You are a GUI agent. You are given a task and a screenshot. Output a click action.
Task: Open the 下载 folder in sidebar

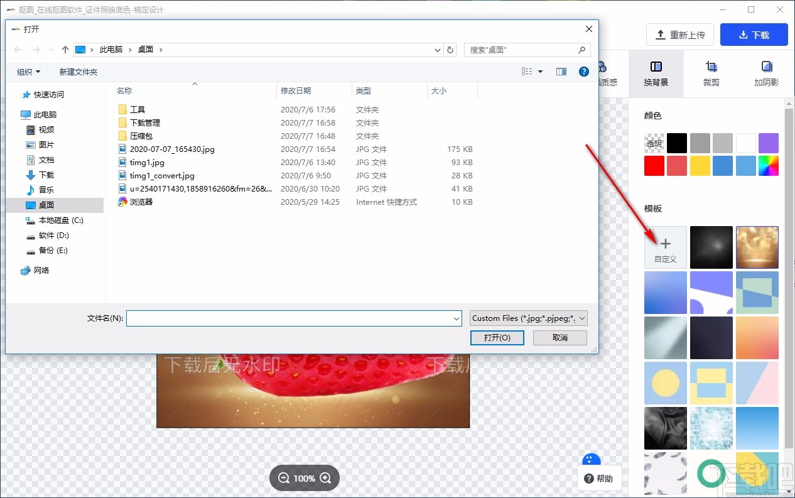(x=46, y=175)
